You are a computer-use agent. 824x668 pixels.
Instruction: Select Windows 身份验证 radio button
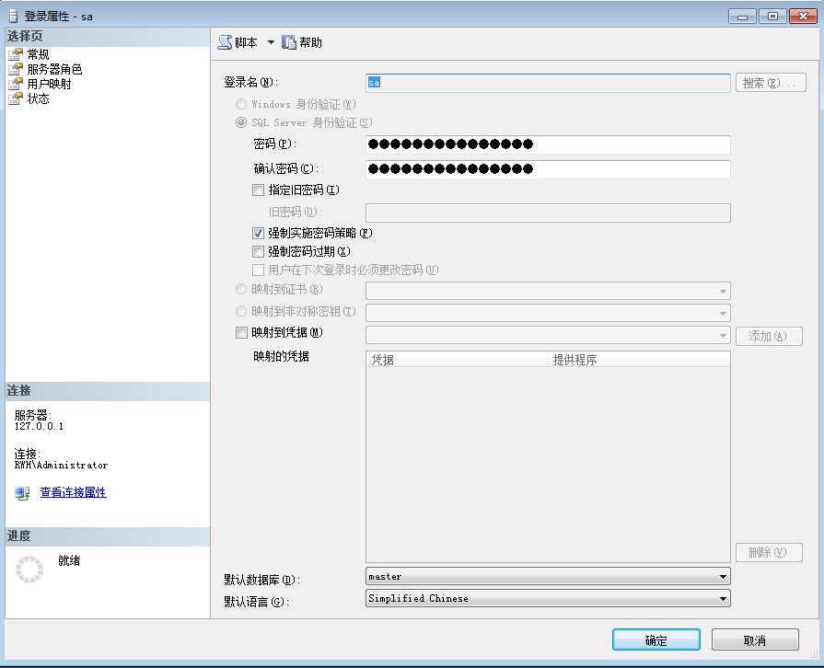click(241, 104)
